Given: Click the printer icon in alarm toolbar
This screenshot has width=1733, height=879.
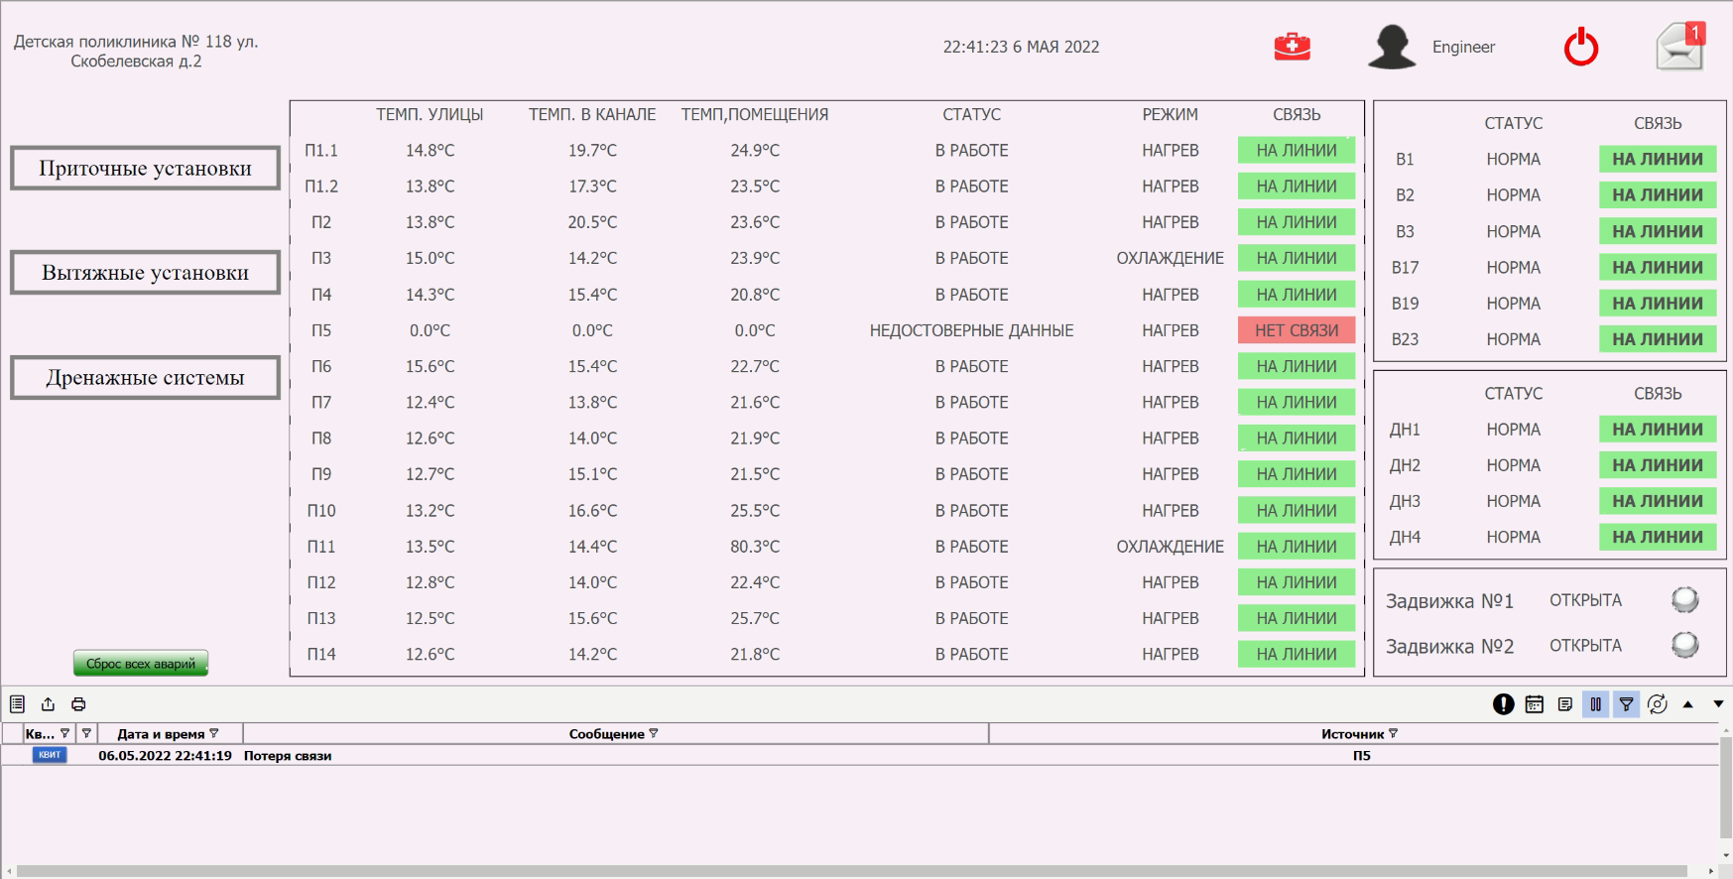Looking at the screenshot, I should tap(78, 704).
